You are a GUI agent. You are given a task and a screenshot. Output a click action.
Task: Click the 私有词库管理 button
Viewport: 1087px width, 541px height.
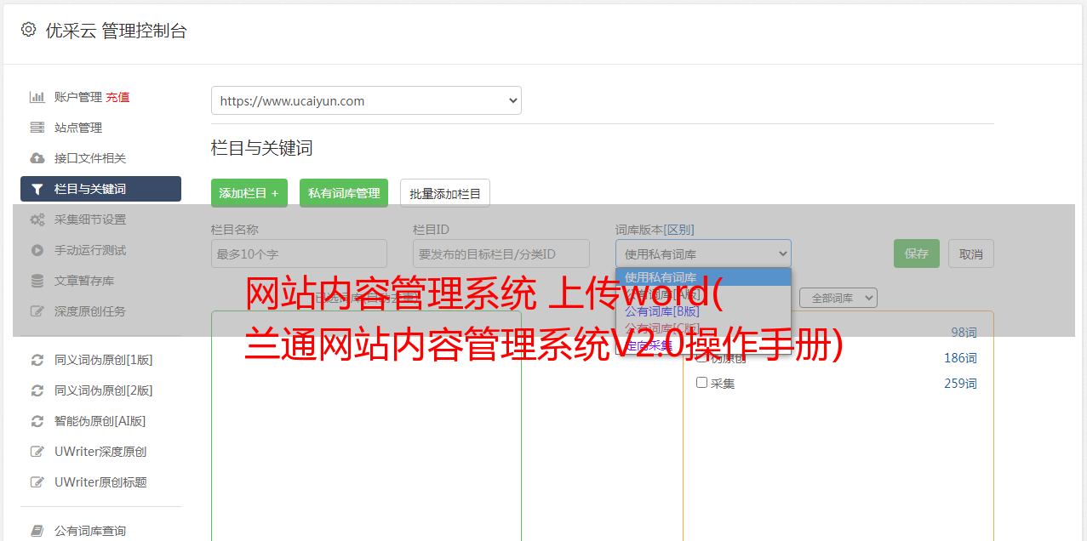click(344, 193)
